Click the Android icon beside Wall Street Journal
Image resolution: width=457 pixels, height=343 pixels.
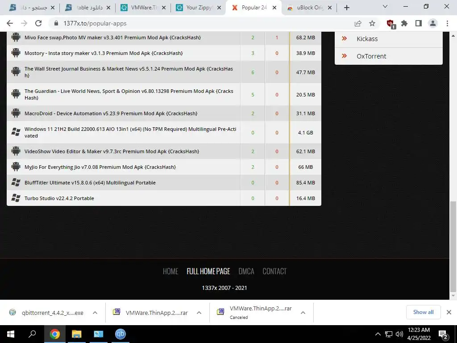(16, 71)
